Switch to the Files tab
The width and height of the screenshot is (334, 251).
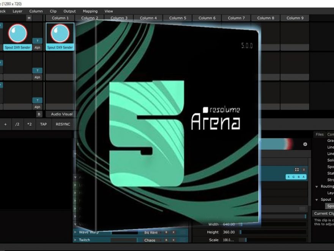coord(320,134)
